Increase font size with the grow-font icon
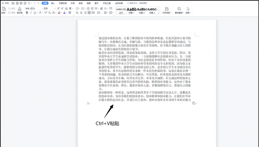This screenshot has width=259, height=147. 58,8
